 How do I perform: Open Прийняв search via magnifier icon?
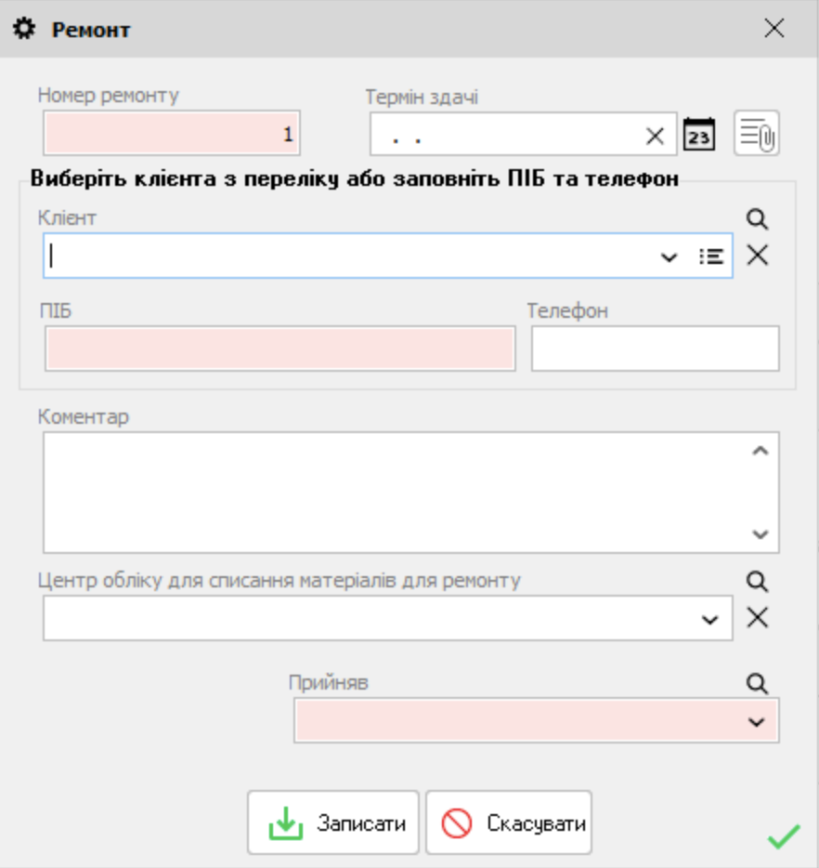(759, 684)
